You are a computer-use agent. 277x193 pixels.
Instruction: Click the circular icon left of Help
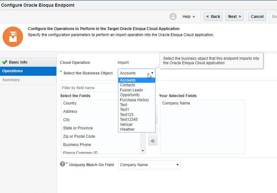[173, 17]
